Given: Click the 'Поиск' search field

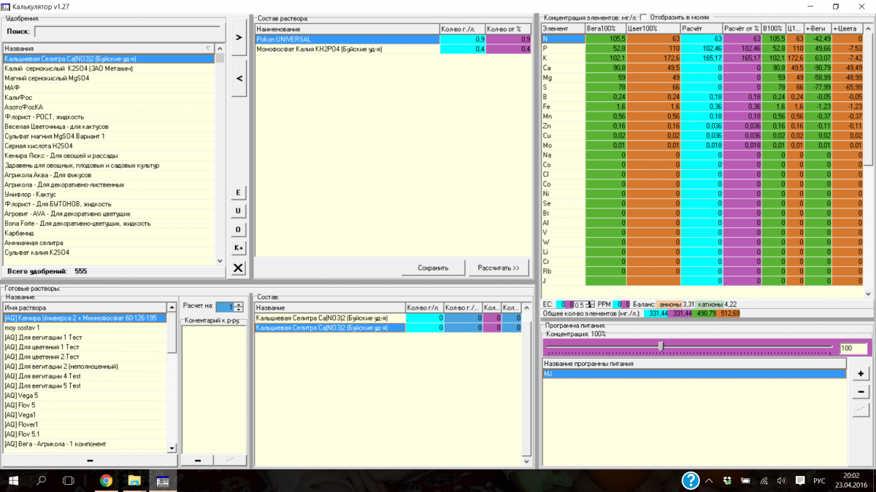Looking at the screenshot, I should pyautogui.click(x=127, y=31).
